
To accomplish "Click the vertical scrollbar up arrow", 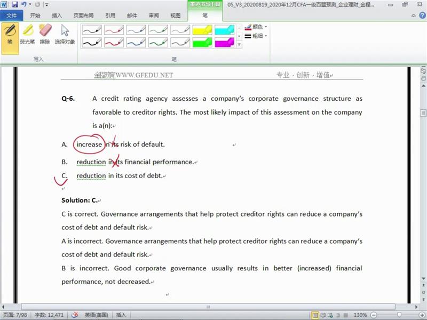I will 423,86.
